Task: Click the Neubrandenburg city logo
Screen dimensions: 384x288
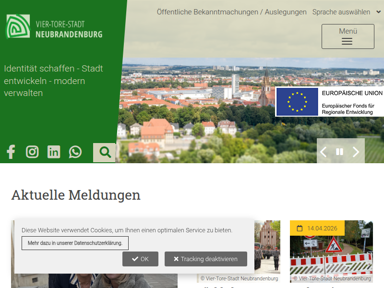Action: pyautogui.click(x=54, y=27)
